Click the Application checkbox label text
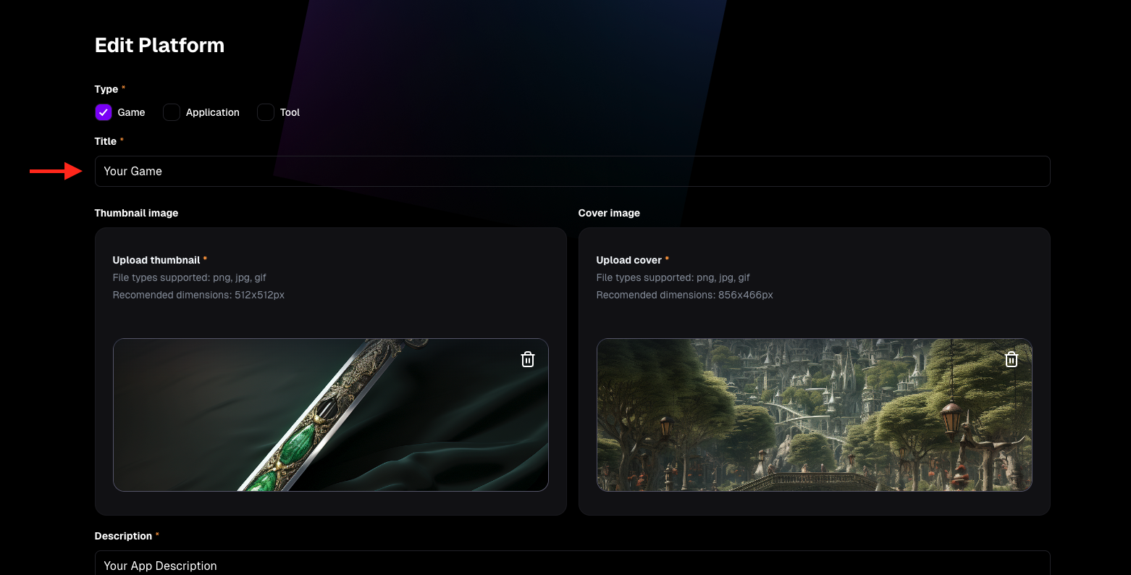Screen dimensions: 1131x575 pos(212,112)
